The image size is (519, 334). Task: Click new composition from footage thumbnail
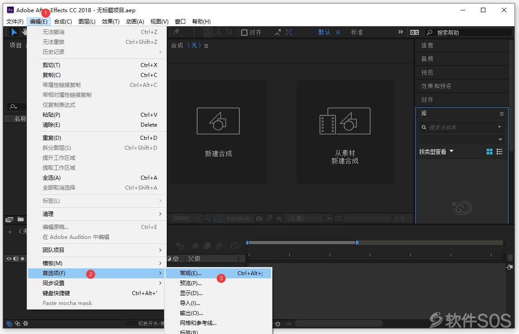pyautogui.click(x=345, y=121)
